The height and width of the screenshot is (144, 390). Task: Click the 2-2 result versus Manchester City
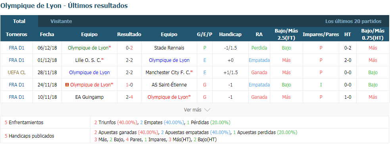(129, 73)
